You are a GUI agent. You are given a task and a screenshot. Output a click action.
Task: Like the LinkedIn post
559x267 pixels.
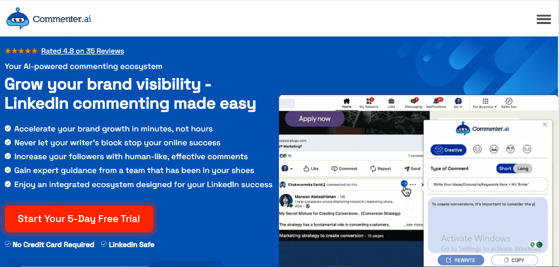click(311, 168)
